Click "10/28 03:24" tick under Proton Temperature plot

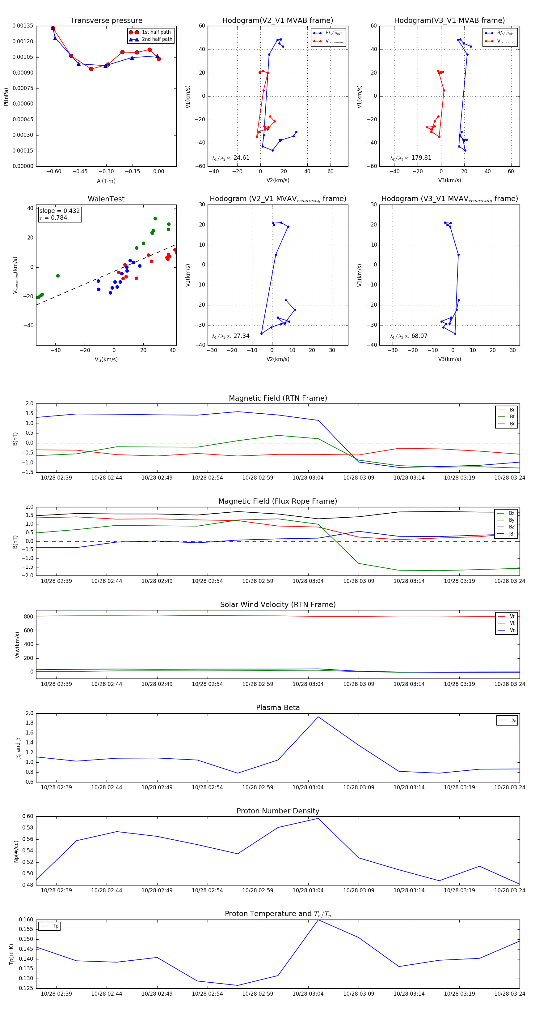point(510,994)
